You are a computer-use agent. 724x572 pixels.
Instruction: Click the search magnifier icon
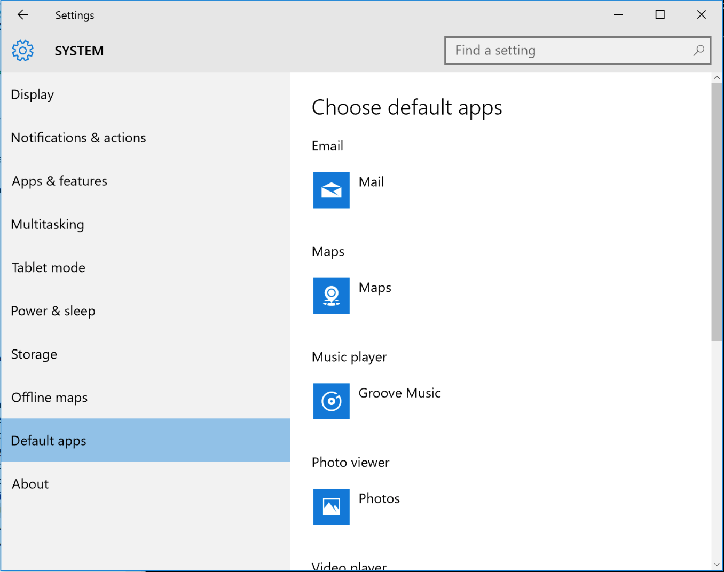[x=698, y=51]
